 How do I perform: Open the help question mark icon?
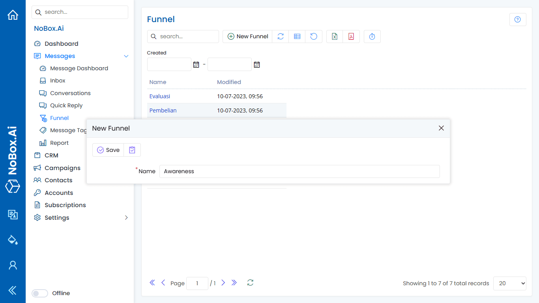pyautogui.click(x=518, y=19)
